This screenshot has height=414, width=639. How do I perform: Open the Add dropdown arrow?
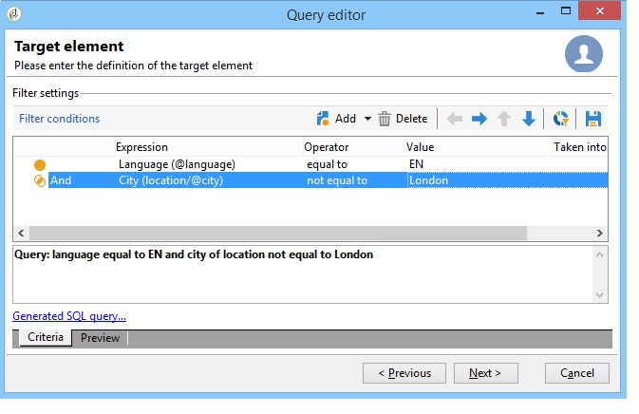pos(367,119)
